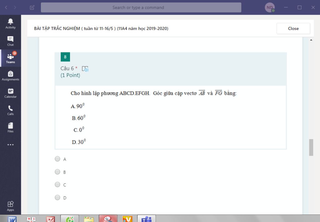Viewport: 320px width, 222px height.
Task: Select answer option D
Action: 57,198
